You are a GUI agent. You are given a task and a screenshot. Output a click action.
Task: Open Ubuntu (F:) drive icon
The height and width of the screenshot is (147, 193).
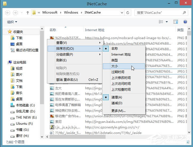click(13, 124)
